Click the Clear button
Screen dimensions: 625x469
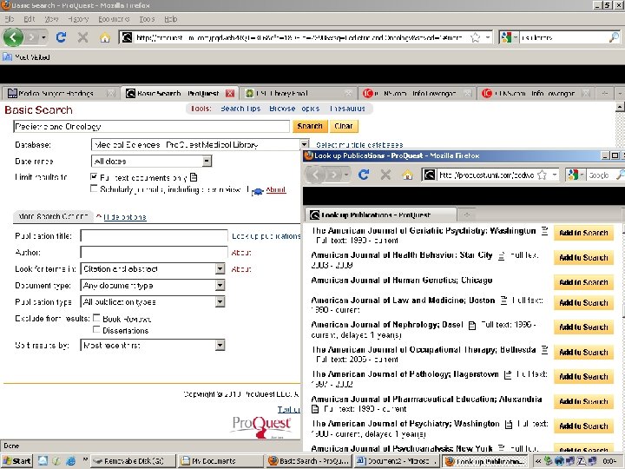pos(344,126)
